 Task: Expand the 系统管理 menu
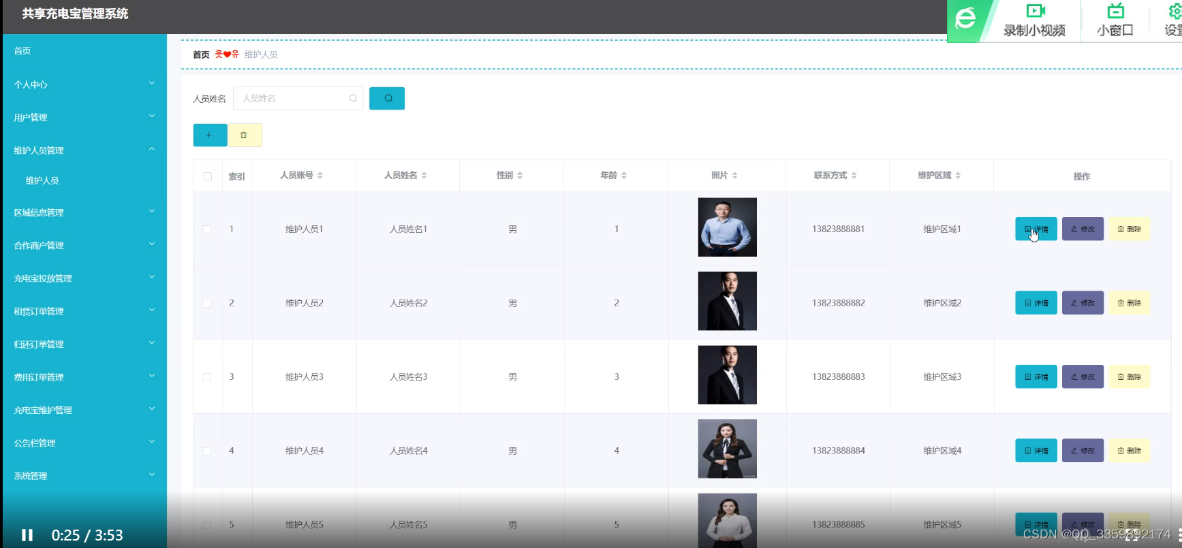pos(84,476)
